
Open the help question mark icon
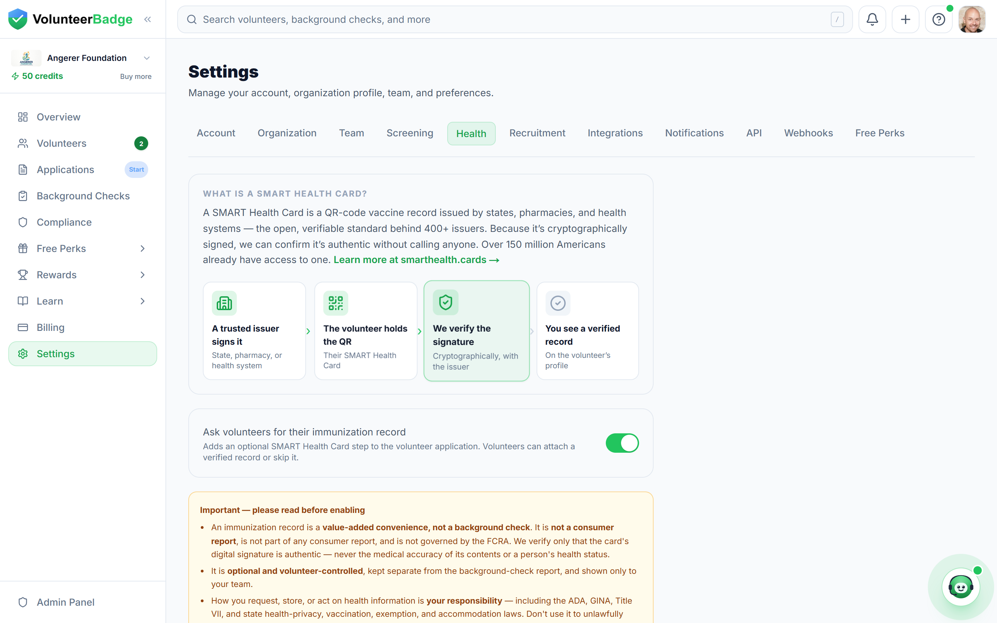tap(938, 19)
